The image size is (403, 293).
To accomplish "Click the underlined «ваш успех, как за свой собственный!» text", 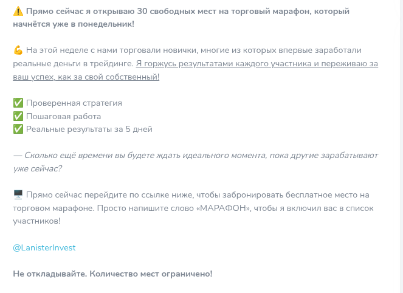I will tap(86, 77).
